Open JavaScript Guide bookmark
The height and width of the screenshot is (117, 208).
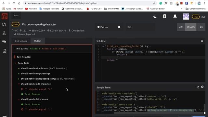(132, 9)
